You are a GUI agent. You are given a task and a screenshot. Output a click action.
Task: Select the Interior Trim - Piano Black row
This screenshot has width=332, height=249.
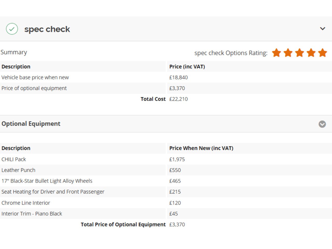click(32, 214)
